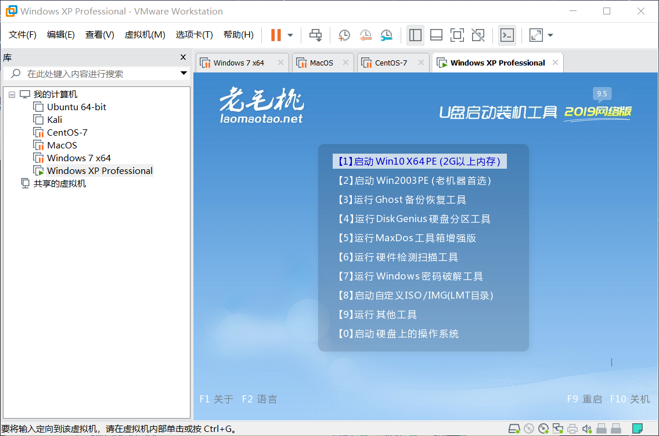Click the Send Ctrl+Alt+Del toolbar icon
The image size is (659, 436).
(x=315, y=35)
